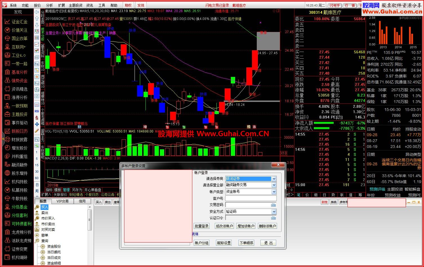Open 价值关注 sidebar entry
424x267 pixels.
click(x=19, y=30)
